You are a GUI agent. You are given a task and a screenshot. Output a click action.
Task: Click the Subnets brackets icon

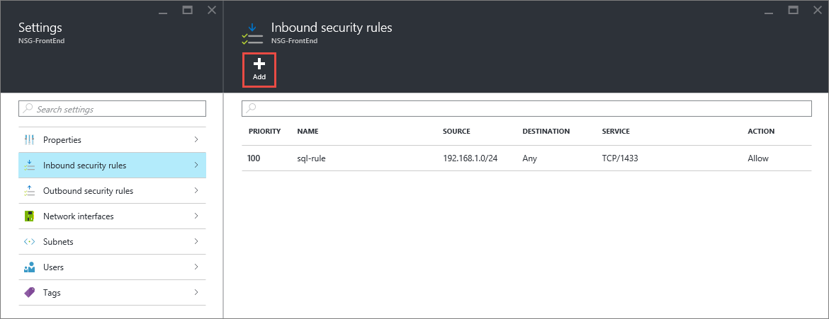pos(30,241)
